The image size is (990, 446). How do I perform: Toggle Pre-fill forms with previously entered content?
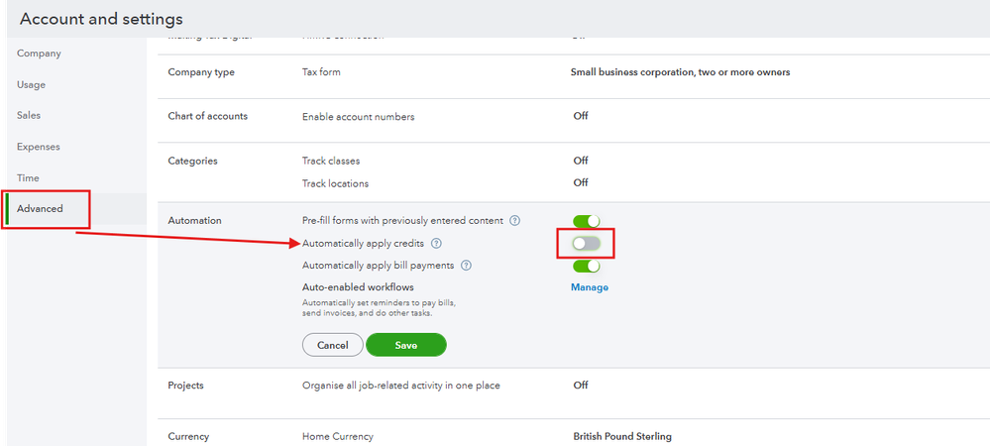[x=586, y=220]
